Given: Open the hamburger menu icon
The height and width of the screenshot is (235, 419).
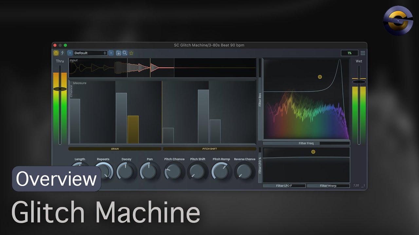Looking at the screenshot, I should pos(363,53).
